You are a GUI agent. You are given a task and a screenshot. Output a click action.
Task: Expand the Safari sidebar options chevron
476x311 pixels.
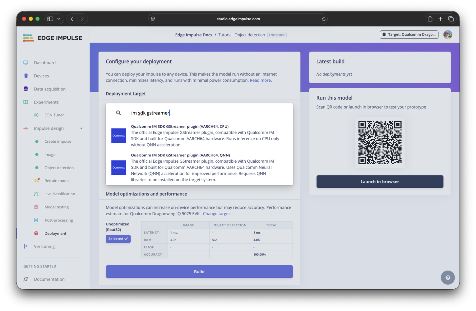tap(59, 19)
